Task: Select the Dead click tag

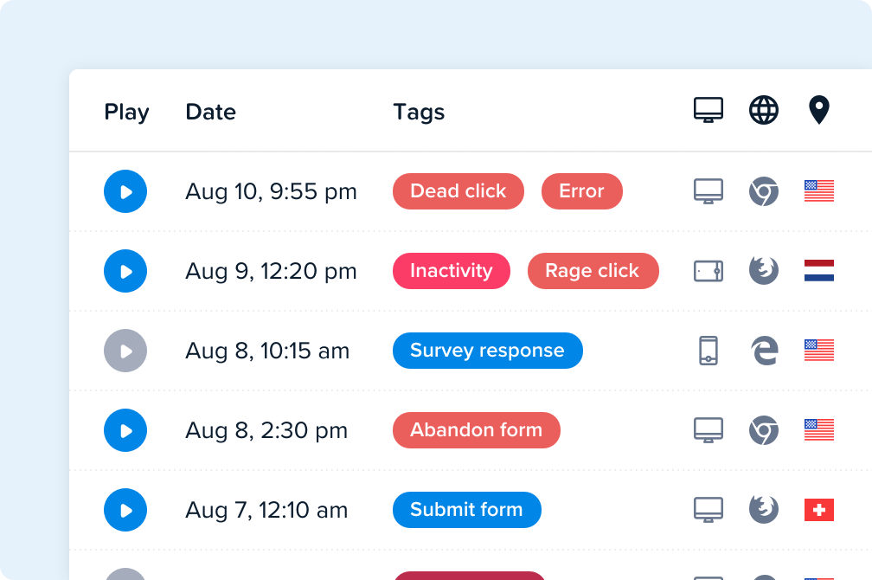Action: (x=458, y=191)
